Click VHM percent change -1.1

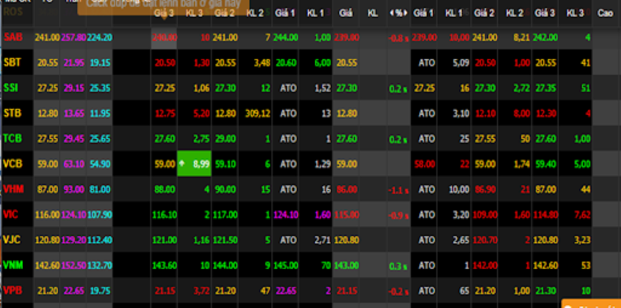click(398, 191)
